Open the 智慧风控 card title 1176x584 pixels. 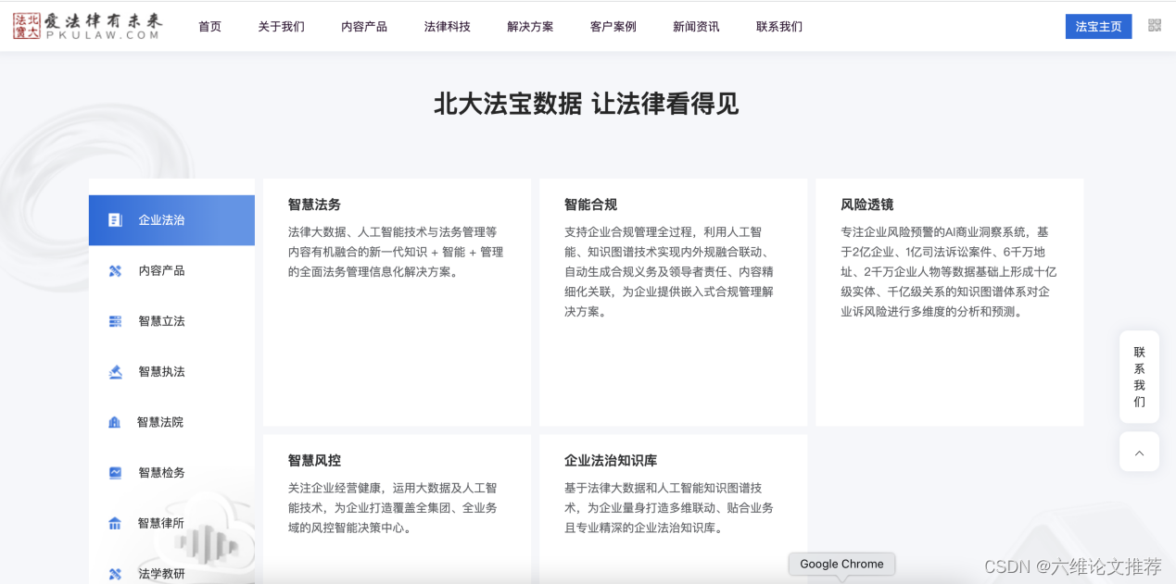[x=314, y=460]
